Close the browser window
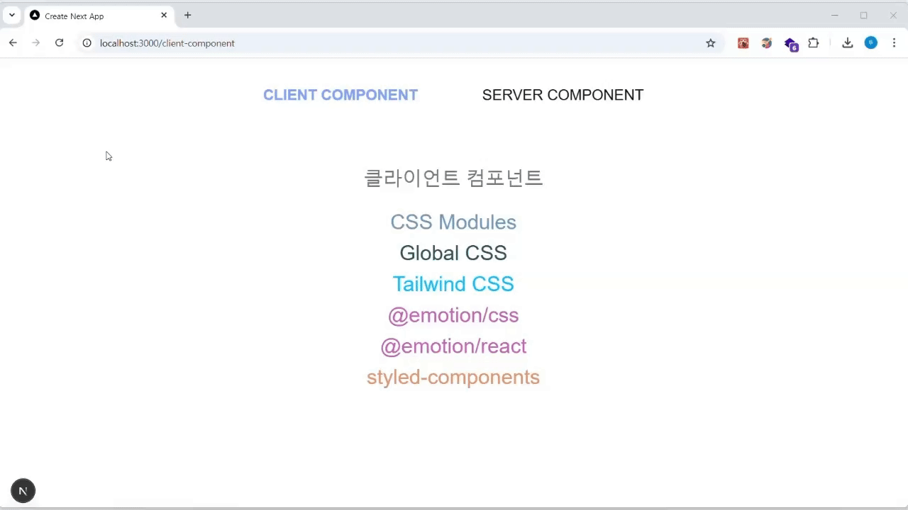Viewport: 908px width, 510px height. (893, 15)
